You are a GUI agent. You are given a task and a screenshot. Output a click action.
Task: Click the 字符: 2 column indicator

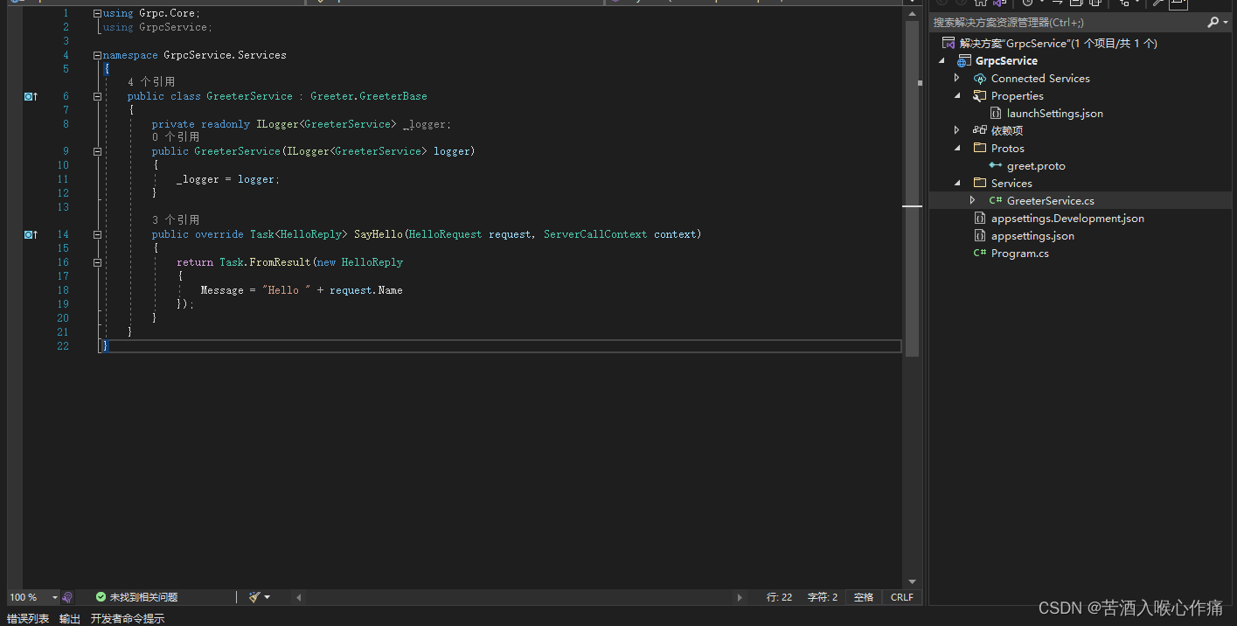point(823,597)
